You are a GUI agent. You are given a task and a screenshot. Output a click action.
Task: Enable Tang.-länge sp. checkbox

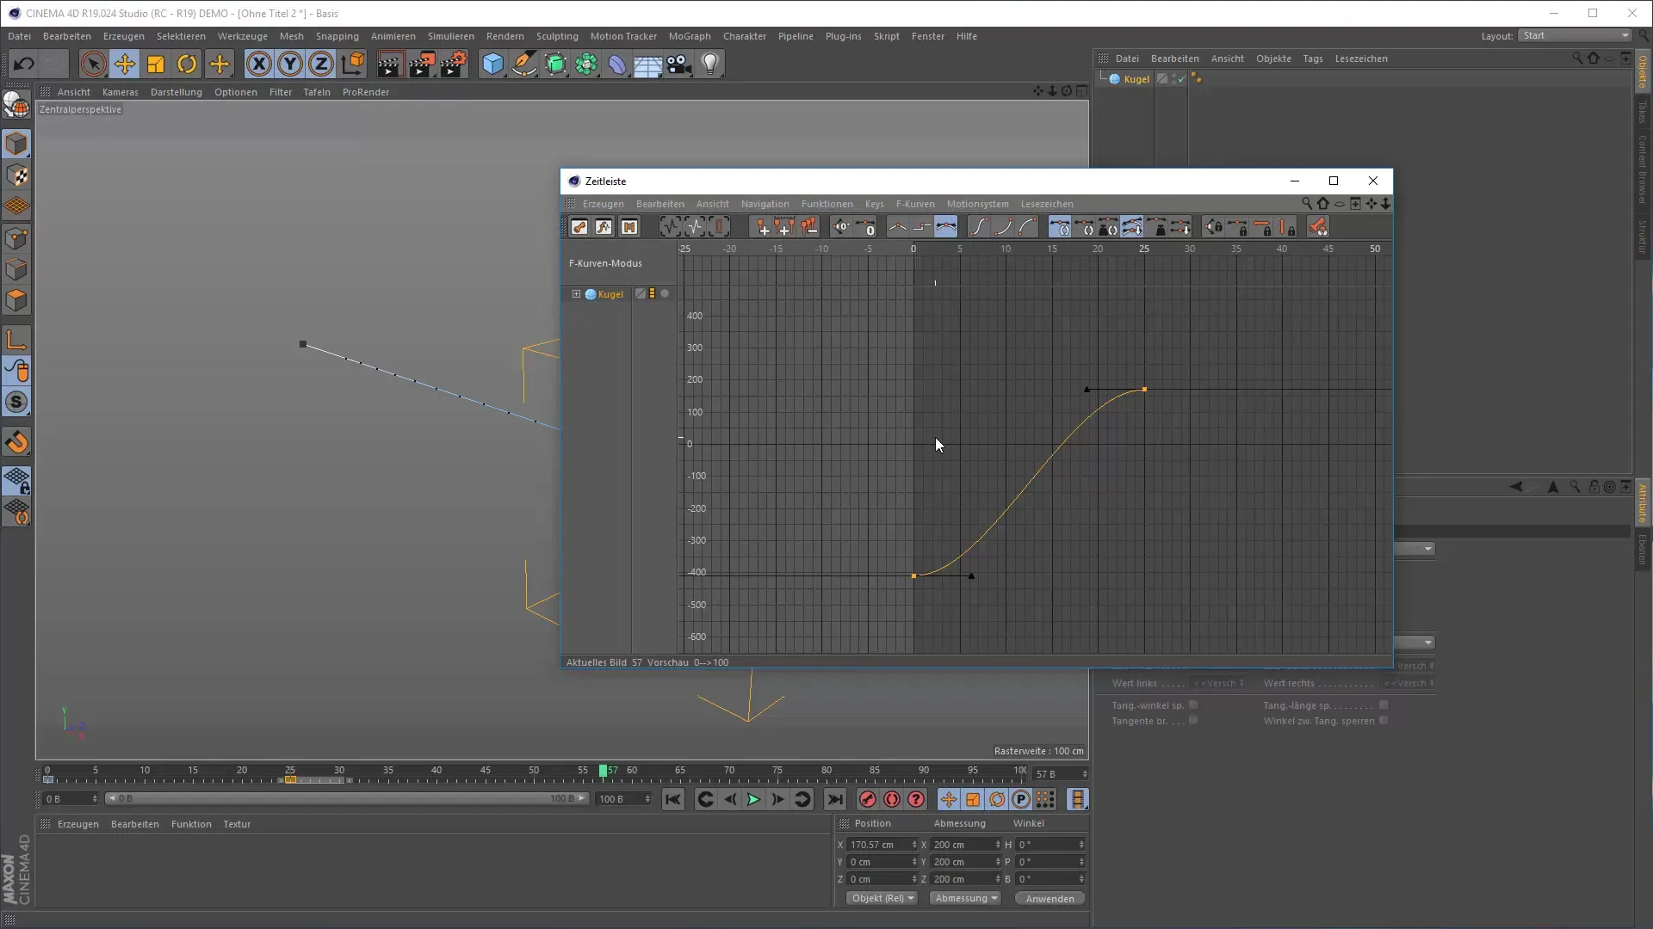coord(1384,705)
